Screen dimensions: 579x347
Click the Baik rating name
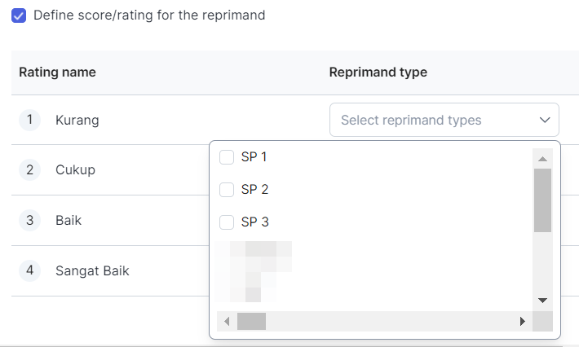point(69,220)
